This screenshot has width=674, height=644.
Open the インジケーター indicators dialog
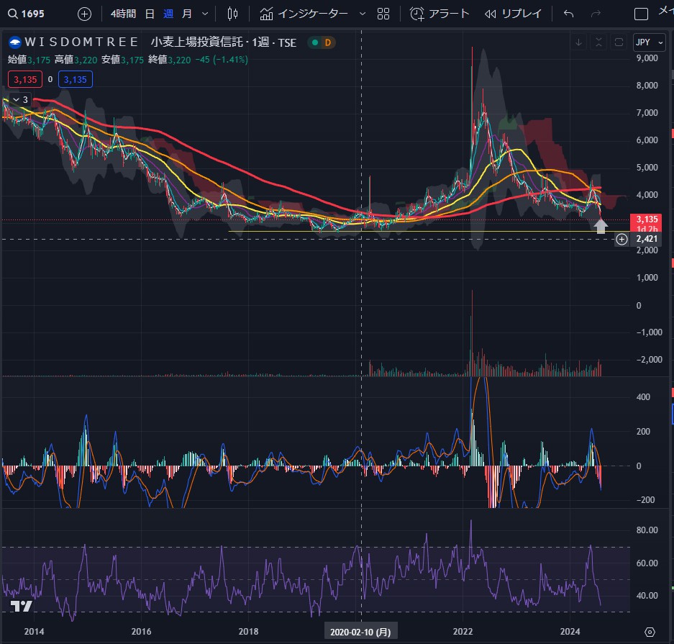pyautogui.click(x=304, y=14)
